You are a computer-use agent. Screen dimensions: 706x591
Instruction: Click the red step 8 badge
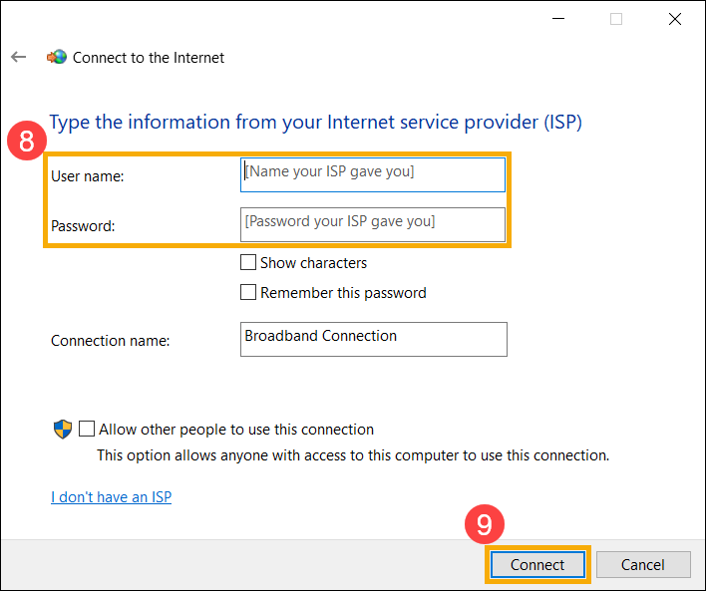pos(27,140)
